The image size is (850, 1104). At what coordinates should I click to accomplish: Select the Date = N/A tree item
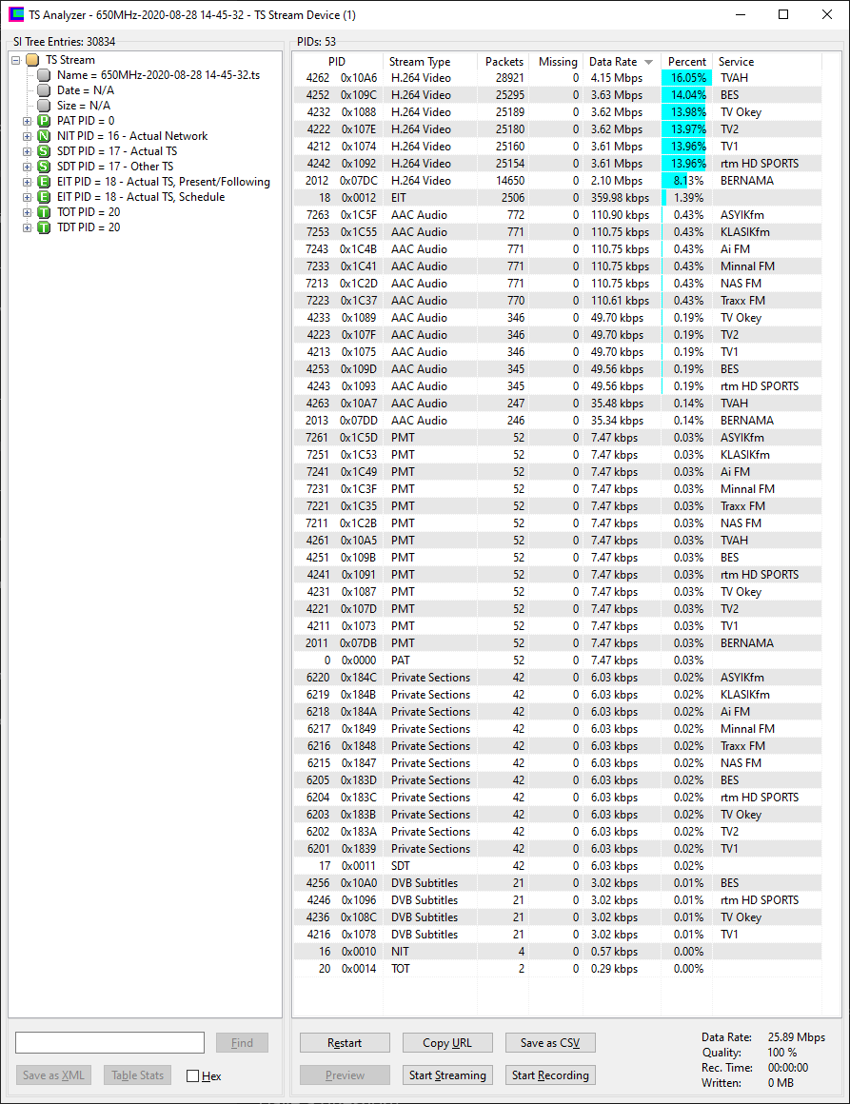(85, 90)
